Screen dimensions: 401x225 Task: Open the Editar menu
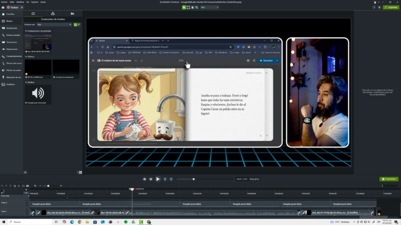click(x=12, y=2)
